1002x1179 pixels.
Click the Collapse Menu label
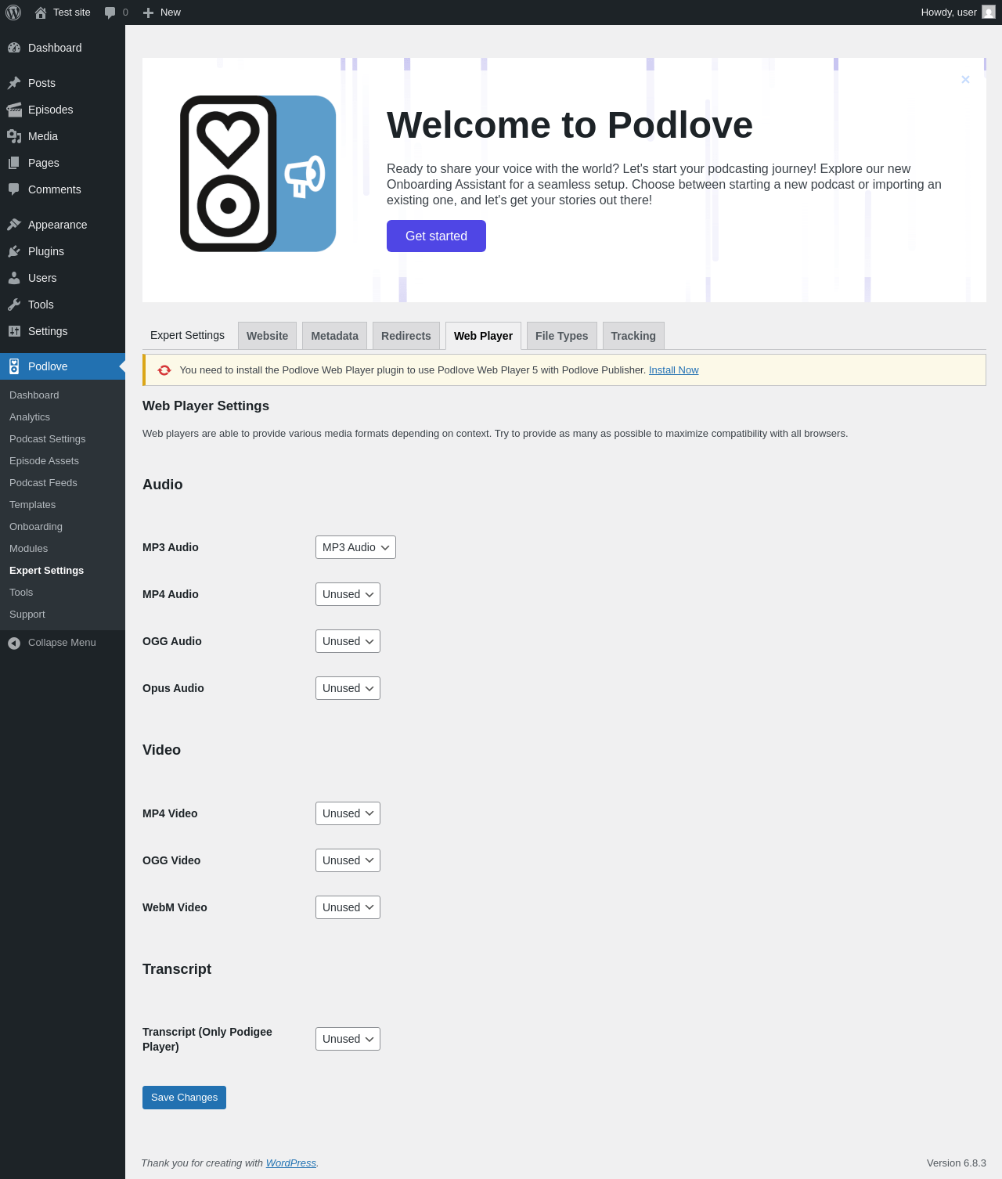point(62,643)
